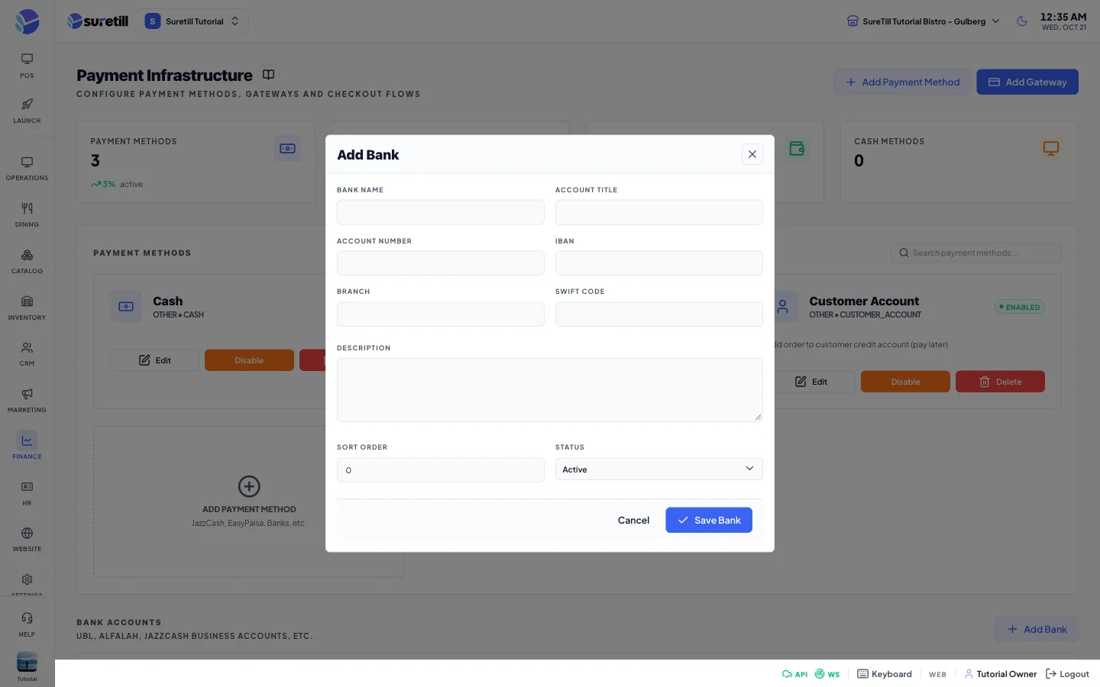Click the Sort Order field
1100x687 pixels.
click(441, 470)
